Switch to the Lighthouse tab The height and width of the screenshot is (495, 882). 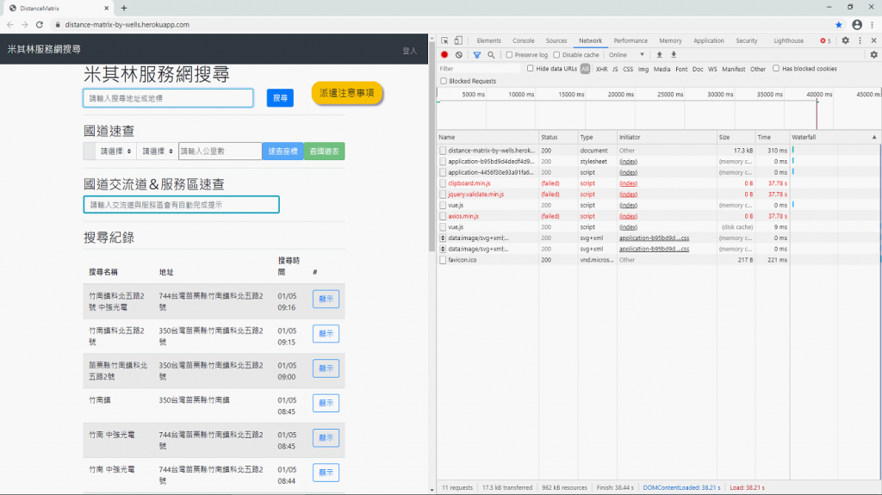point(788,40)
